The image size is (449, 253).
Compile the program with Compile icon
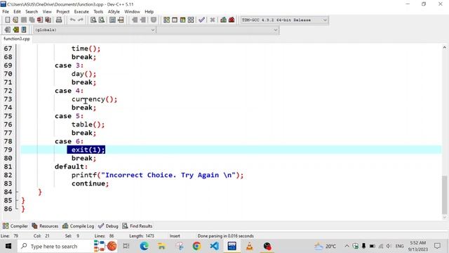[166, 20]
